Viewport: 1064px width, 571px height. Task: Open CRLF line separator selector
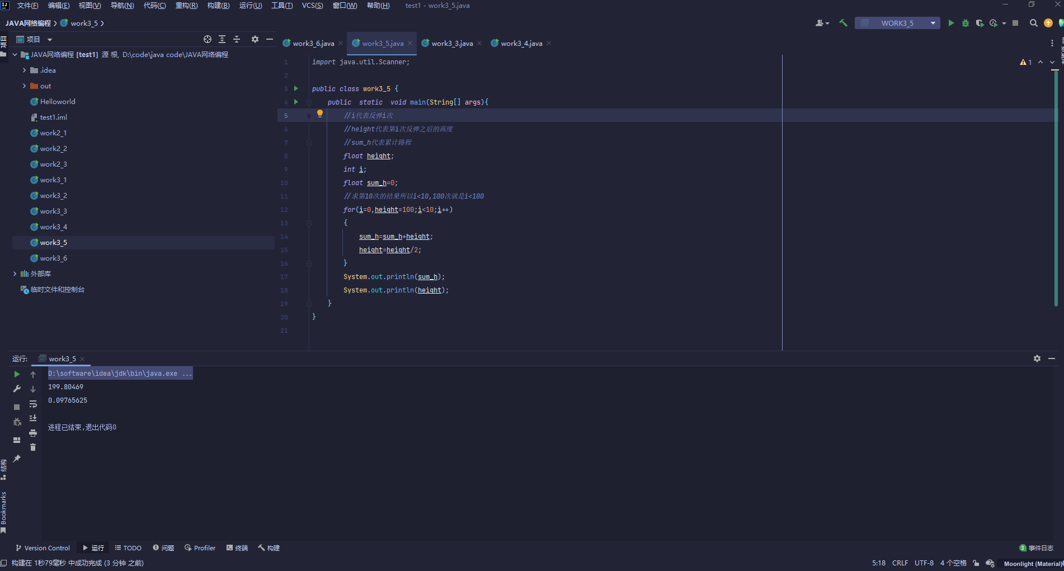pos(900,563)
